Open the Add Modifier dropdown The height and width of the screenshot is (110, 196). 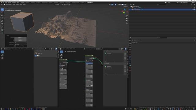click(164, 43)
